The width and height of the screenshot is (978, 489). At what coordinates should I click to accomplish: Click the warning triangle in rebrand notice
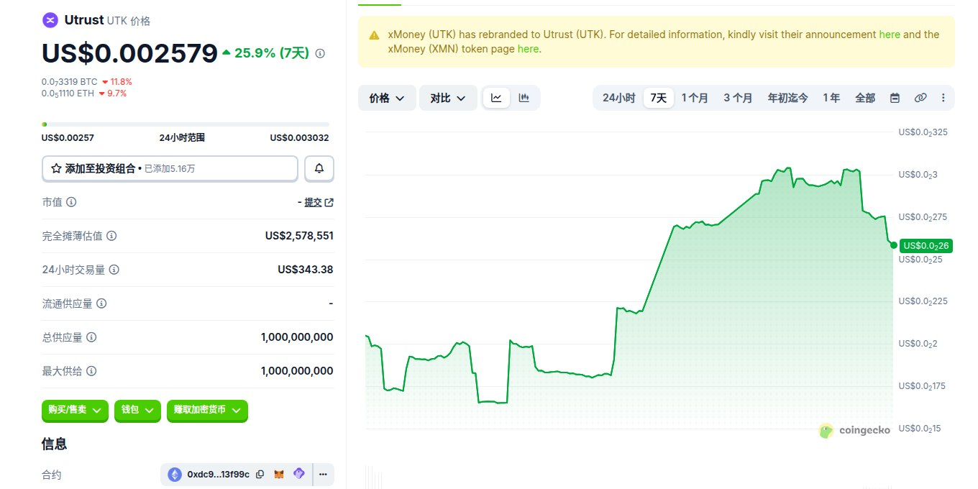(x=374, y=35)
